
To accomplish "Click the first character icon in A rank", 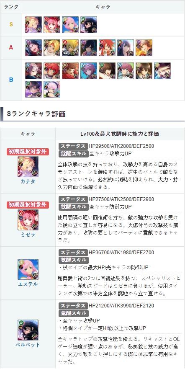I will (x=33, y=48).
